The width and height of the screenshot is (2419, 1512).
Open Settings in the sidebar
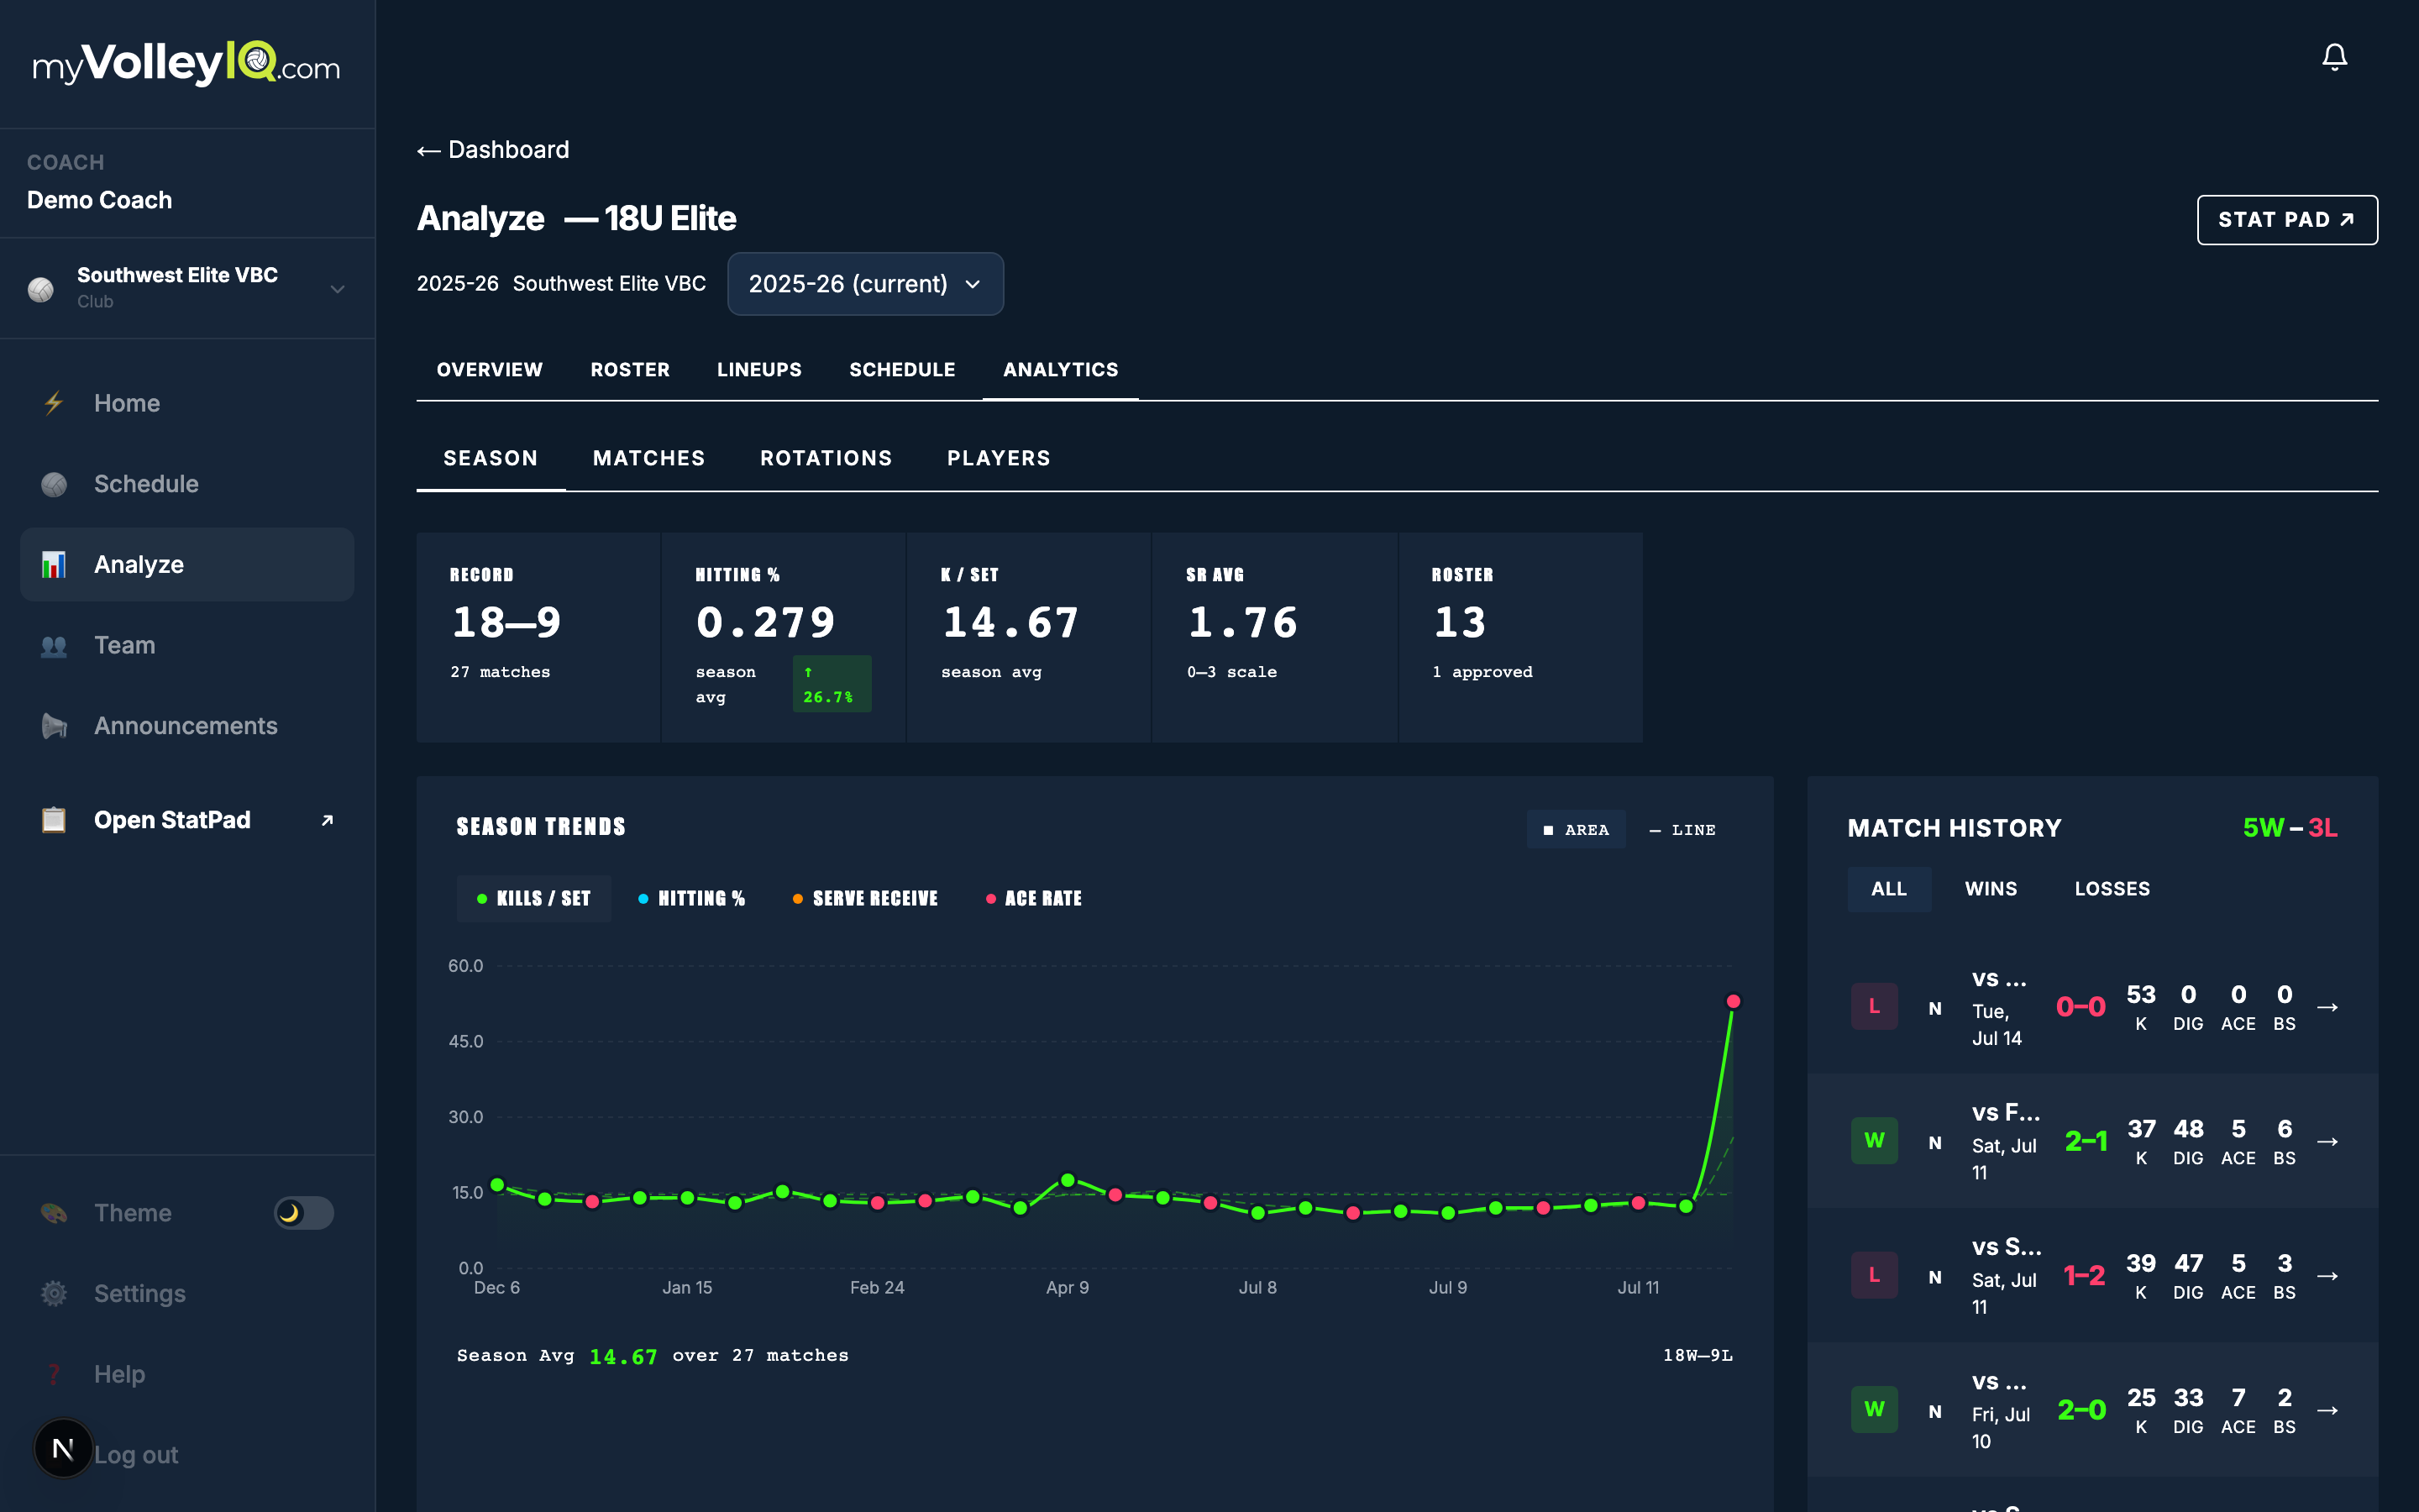click(187, 1293)
